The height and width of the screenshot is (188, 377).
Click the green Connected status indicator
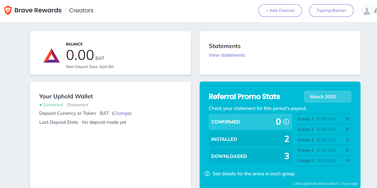51,105
